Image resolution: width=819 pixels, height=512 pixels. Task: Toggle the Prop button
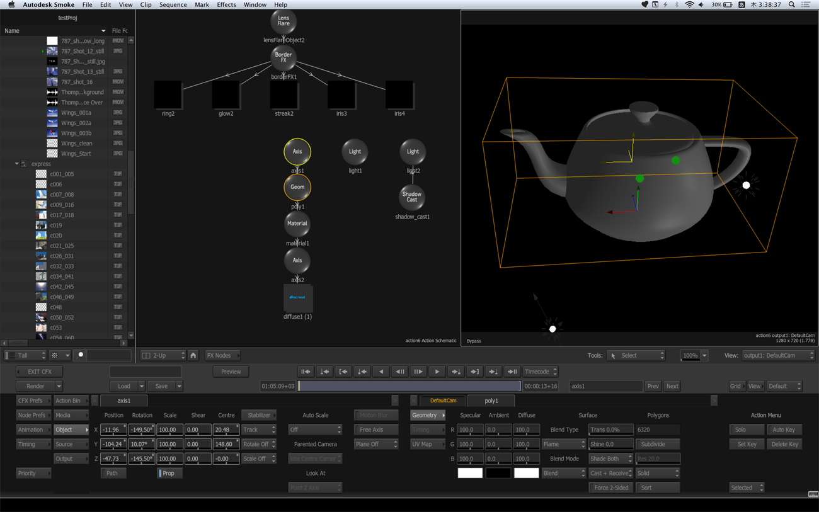(x=169, y=473)
